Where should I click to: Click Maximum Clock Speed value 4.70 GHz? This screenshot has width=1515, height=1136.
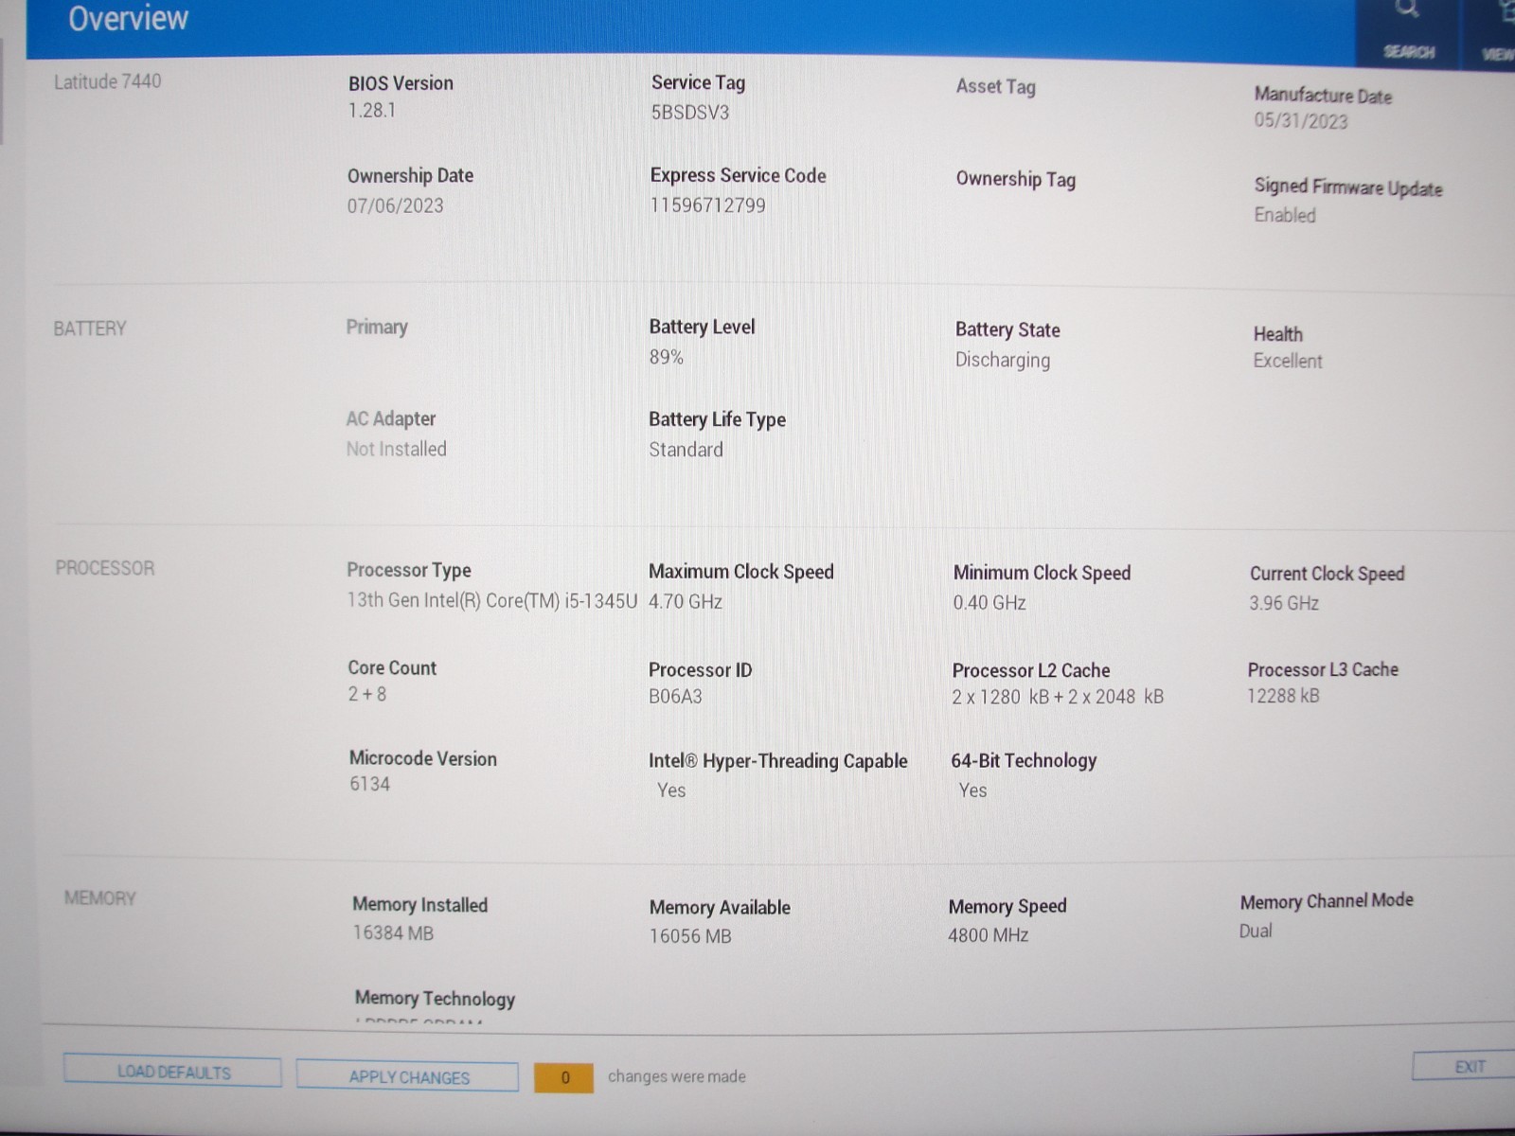[x=686, y=601]
